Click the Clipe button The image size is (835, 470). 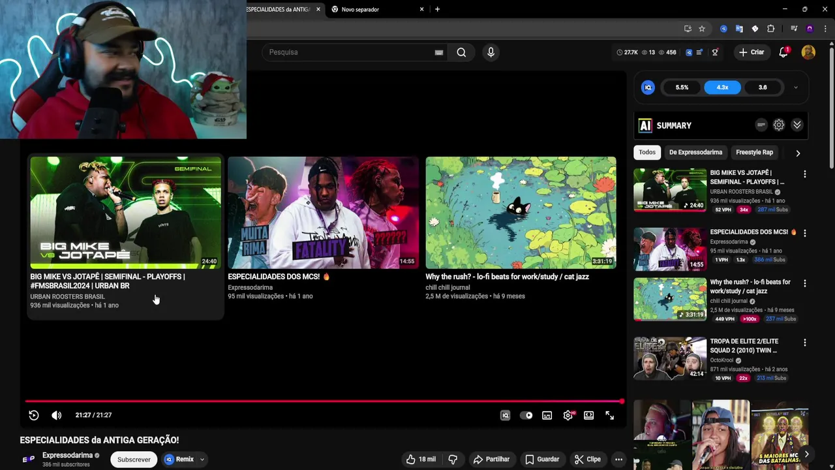point(588,460)
